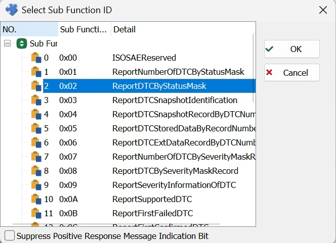Click the icon for row 0x00 ISOSAEReserved
This screenshot has height=243, width=336.
[36, 58]
